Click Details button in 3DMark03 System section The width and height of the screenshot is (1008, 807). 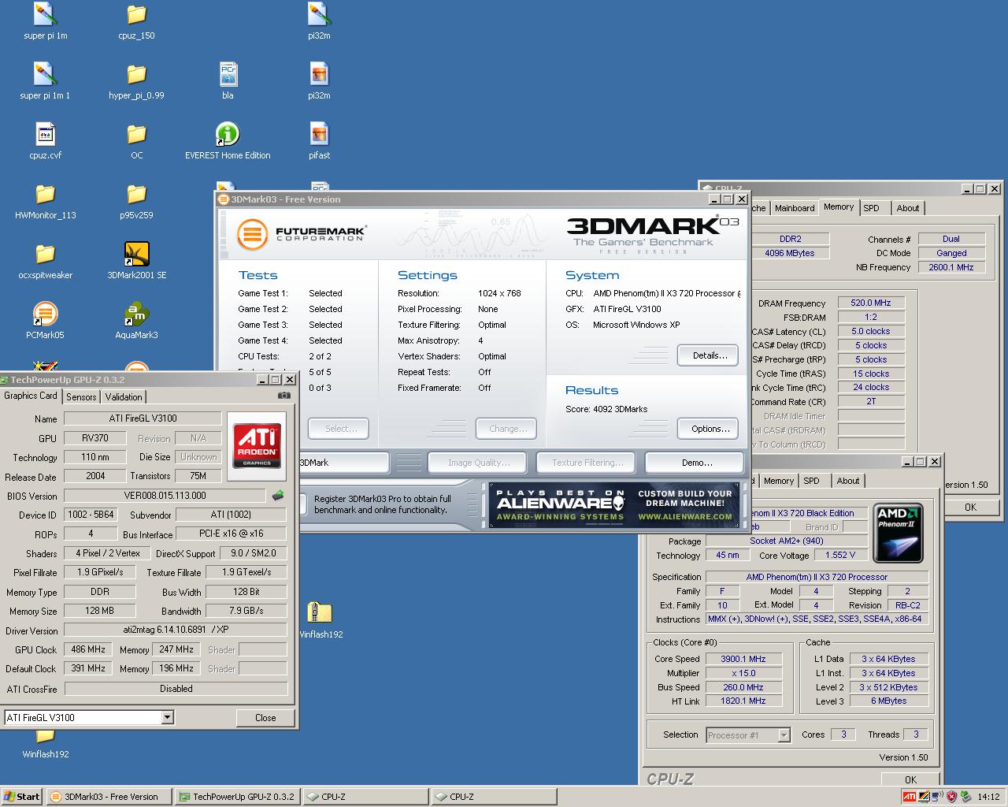pos(708,355)
